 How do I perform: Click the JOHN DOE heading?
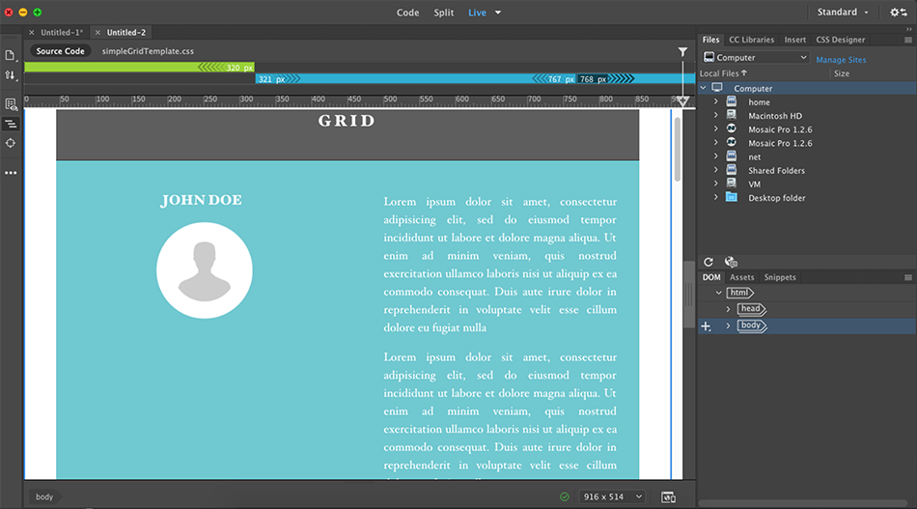[201, 200]
